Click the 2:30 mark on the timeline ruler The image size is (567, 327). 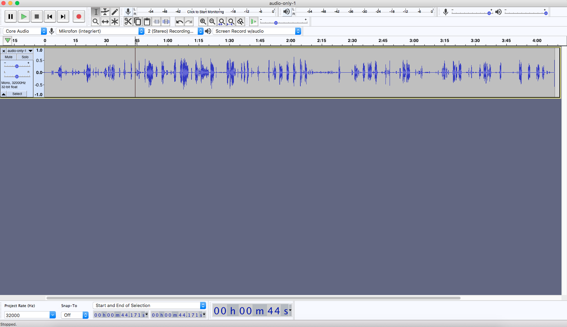352,41
